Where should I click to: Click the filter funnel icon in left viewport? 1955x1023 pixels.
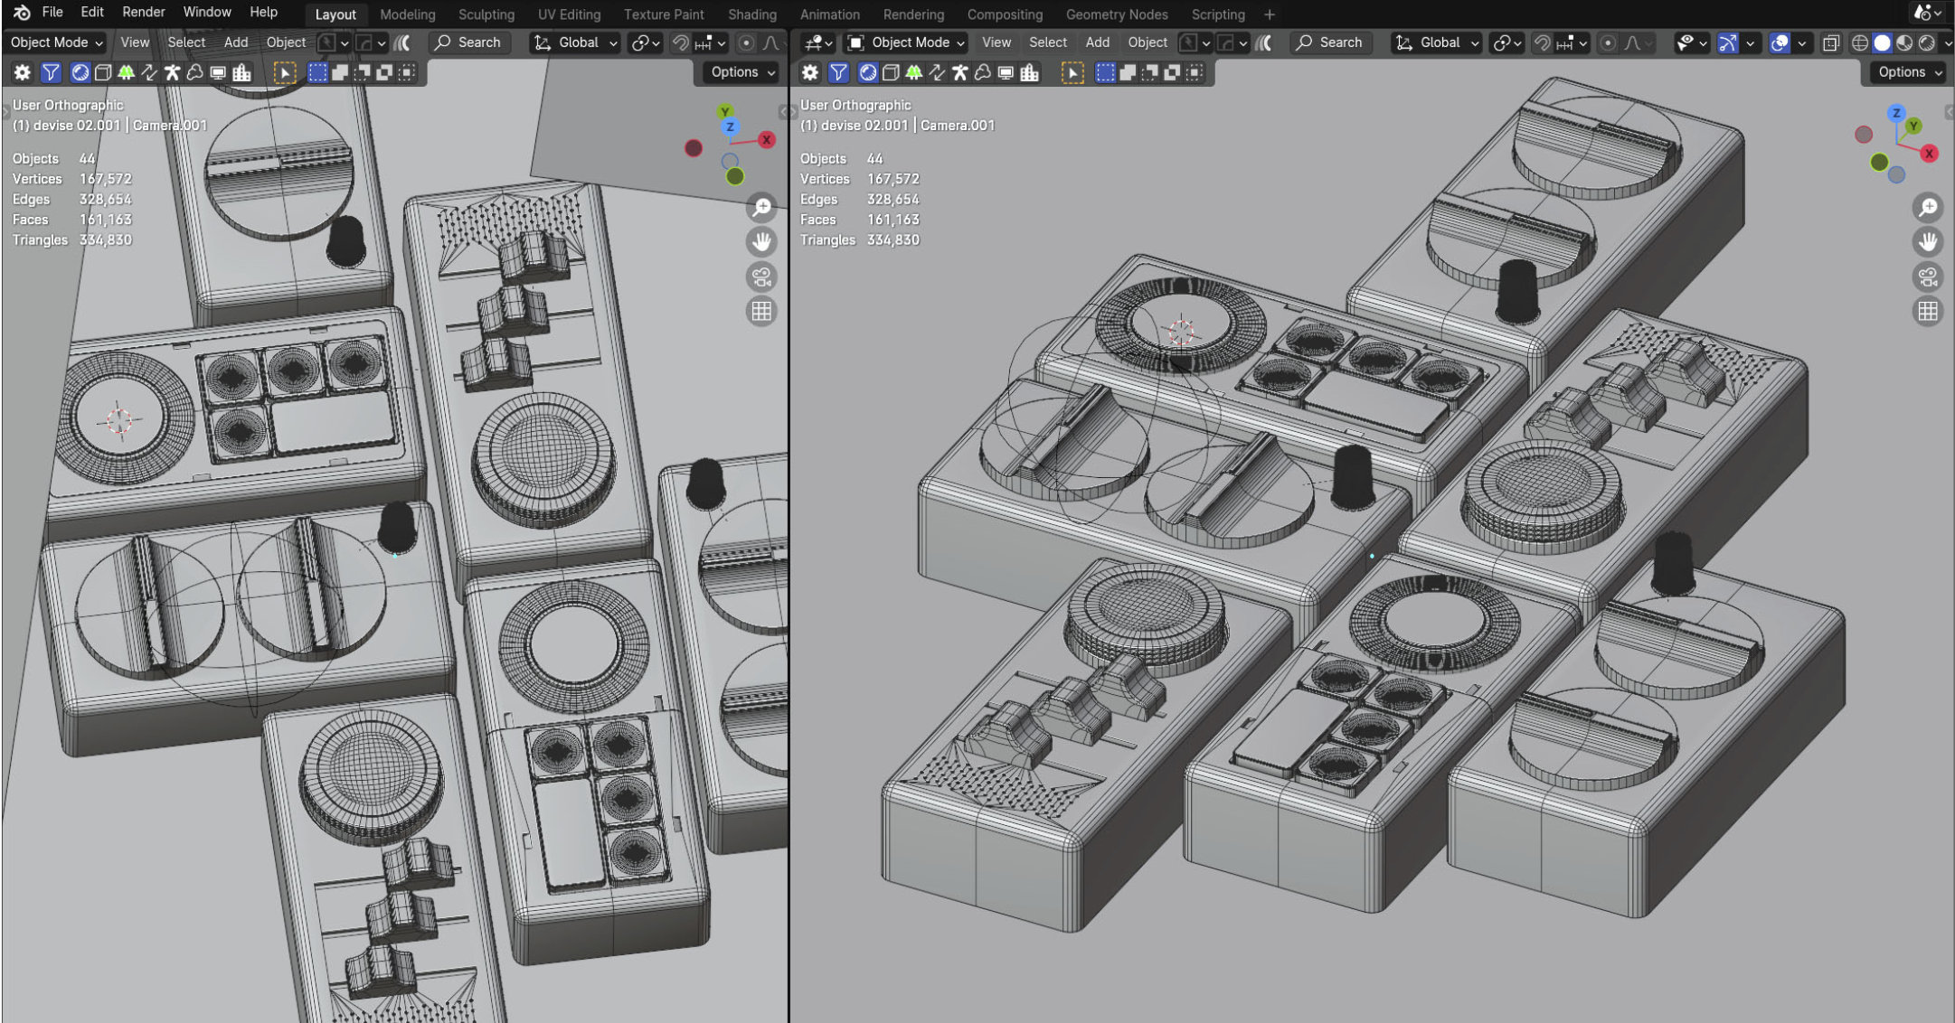(51, 72)
